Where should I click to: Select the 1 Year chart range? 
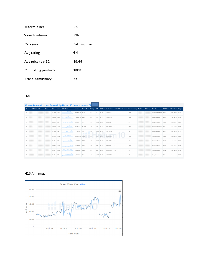point(76,184)
